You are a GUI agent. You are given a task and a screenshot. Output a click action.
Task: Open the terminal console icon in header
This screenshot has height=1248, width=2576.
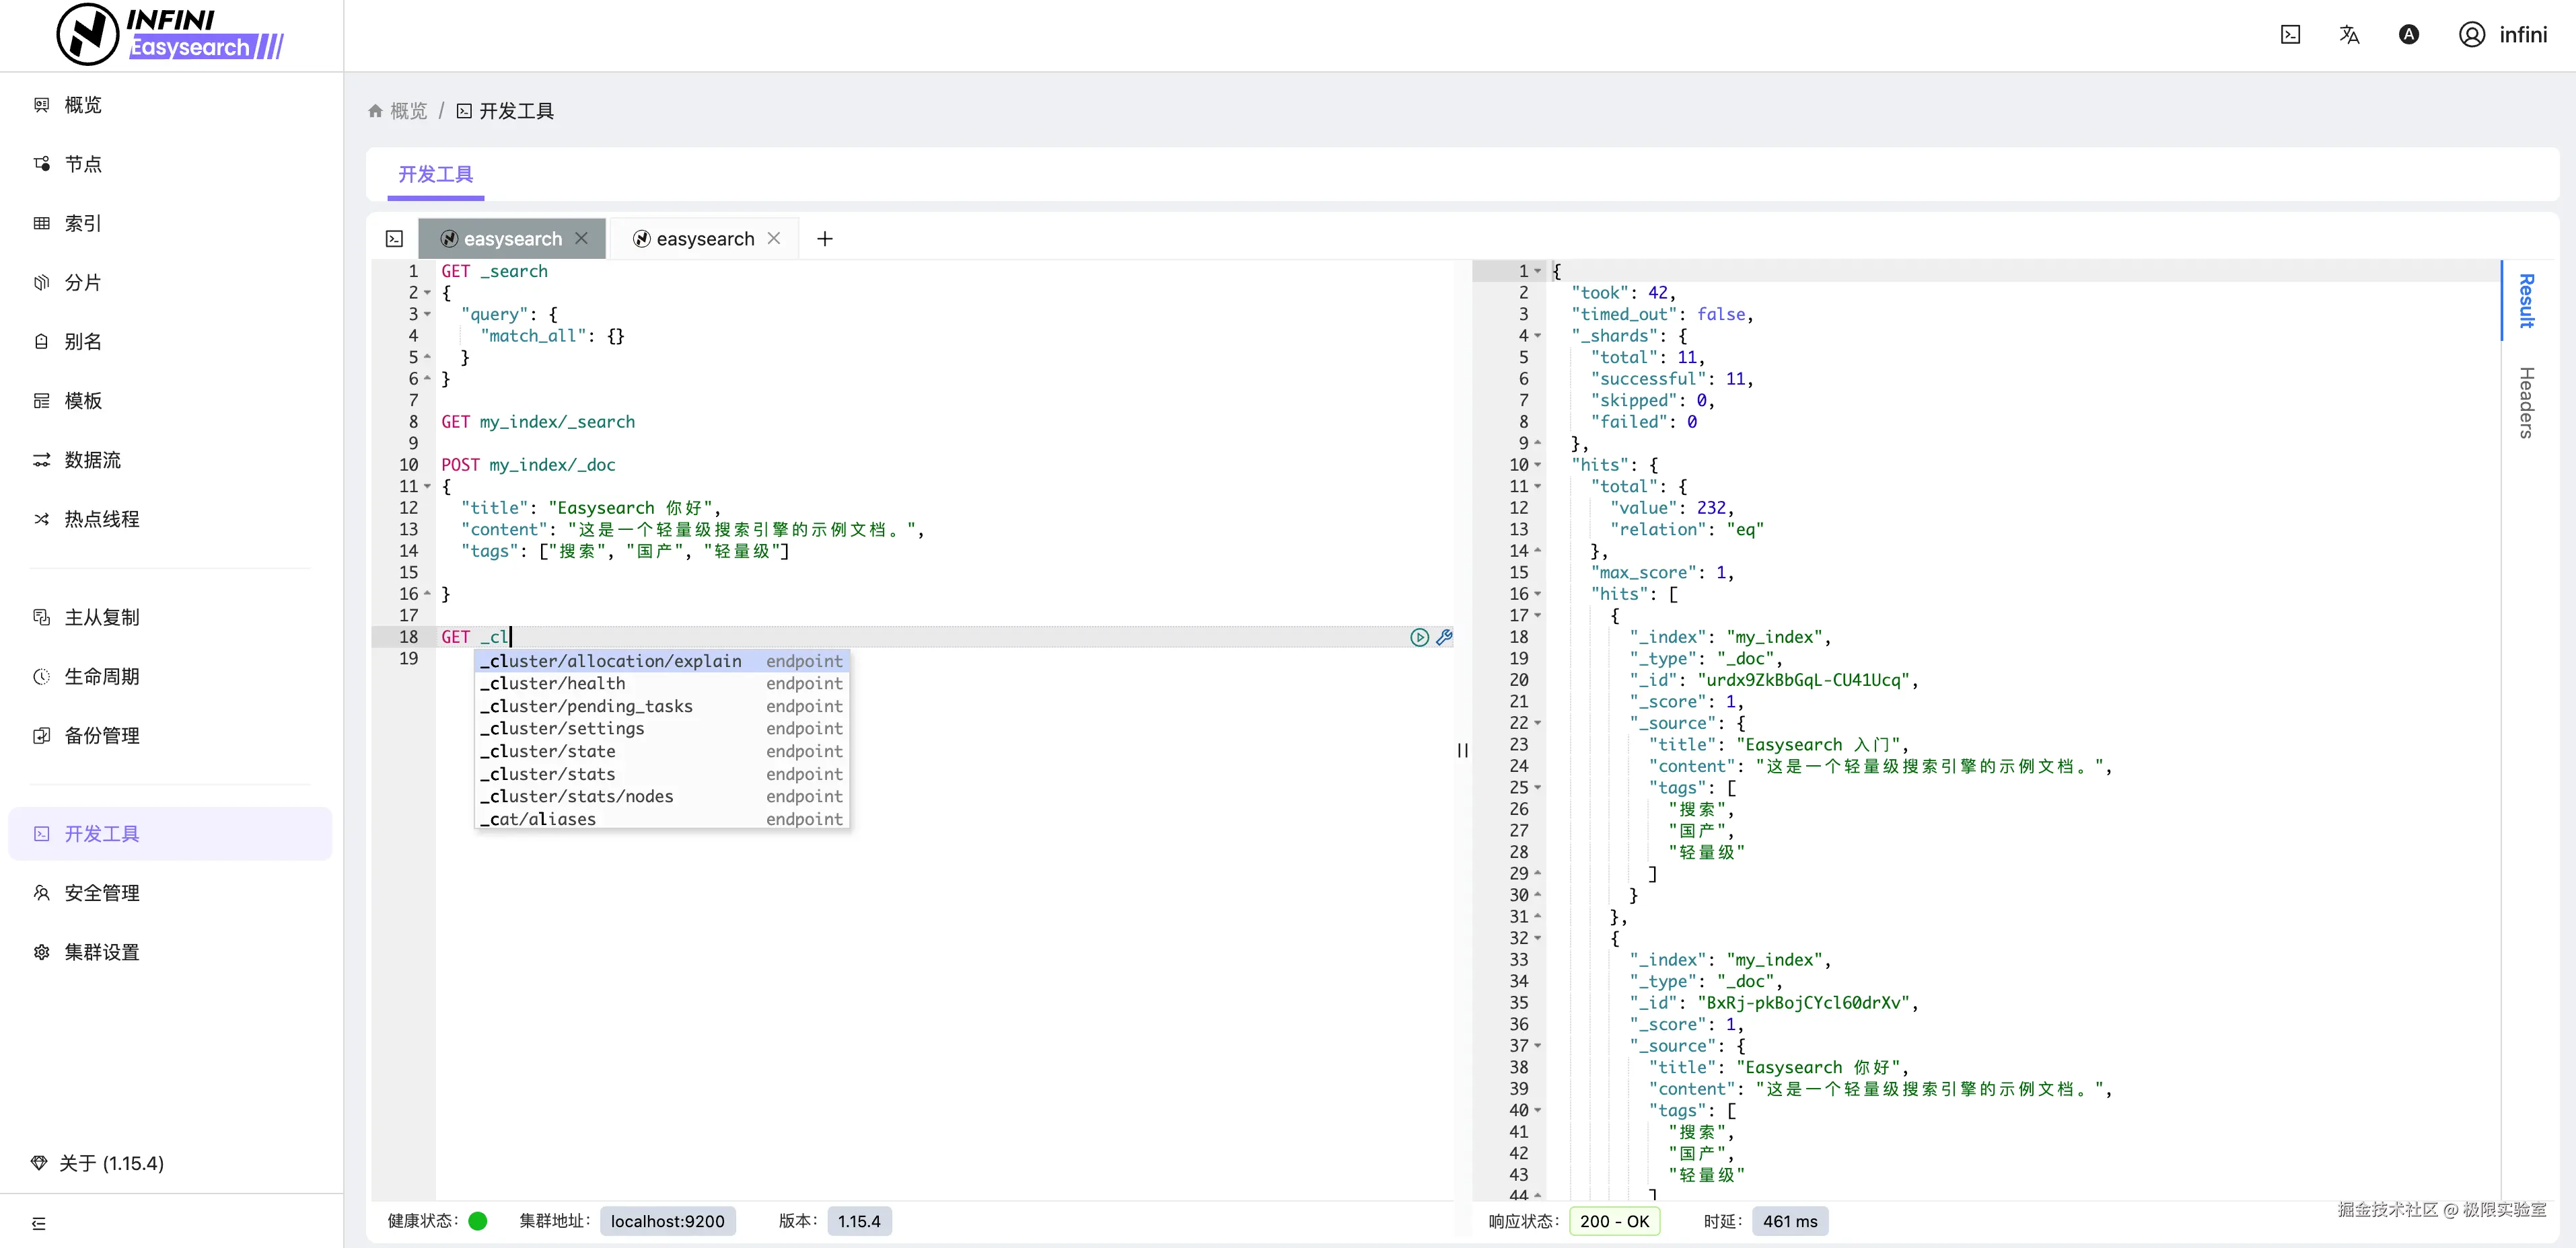pos(2290,35)
